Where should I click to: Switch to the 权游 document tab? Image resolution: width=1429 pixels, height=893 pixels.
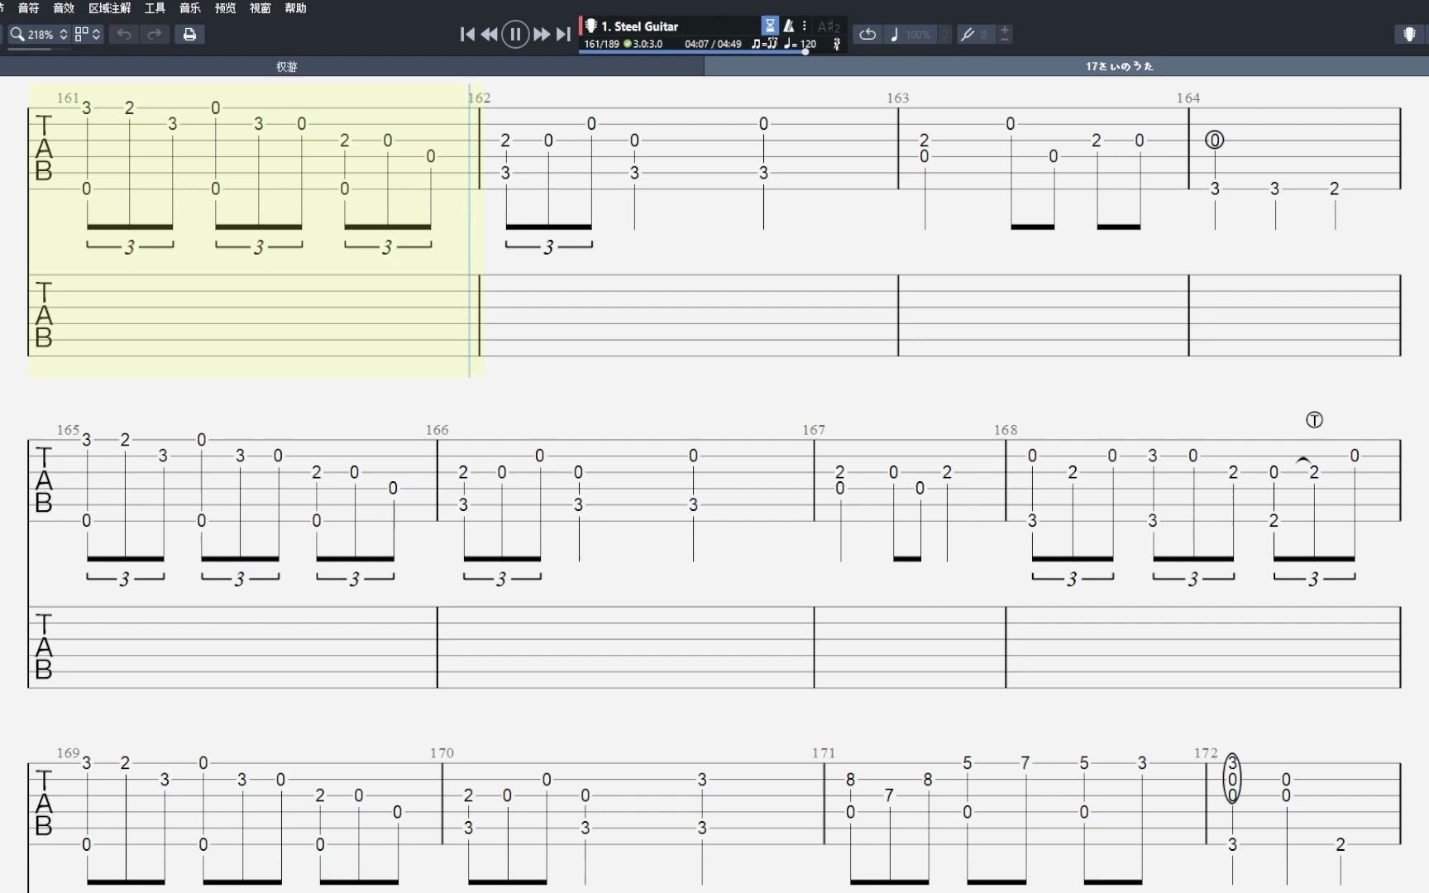[x=287, y=66]
